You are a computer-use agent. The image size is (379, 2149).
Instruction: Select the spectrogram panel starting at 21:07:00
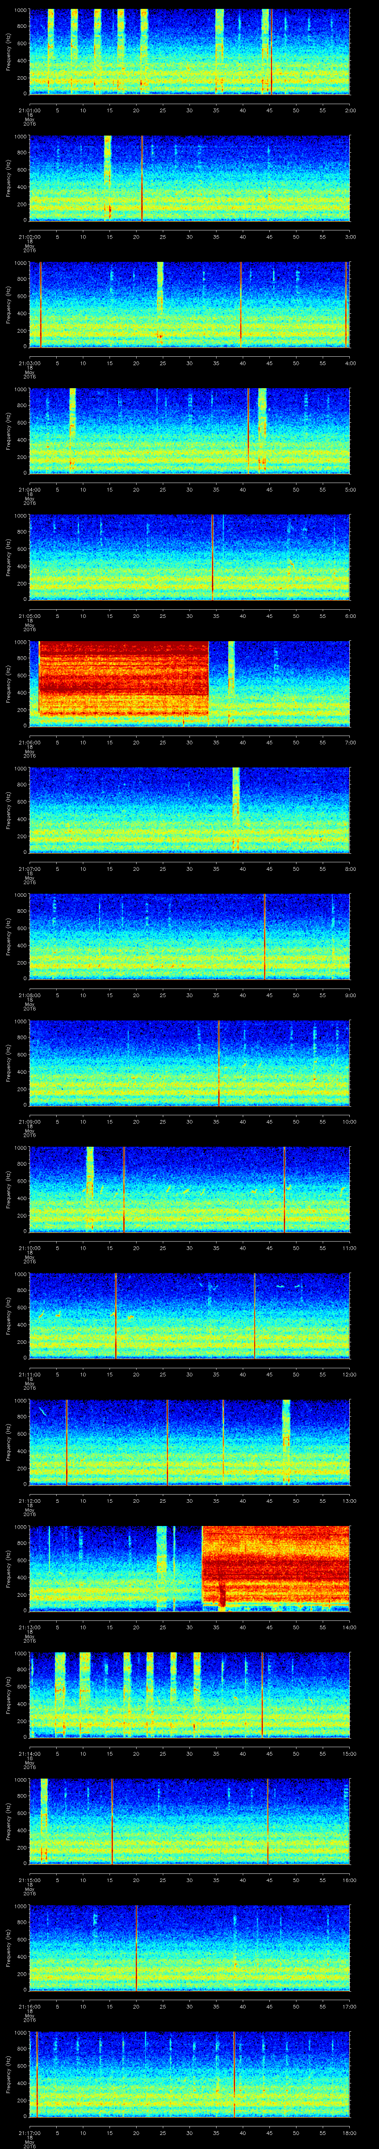[x=190, y=811]
